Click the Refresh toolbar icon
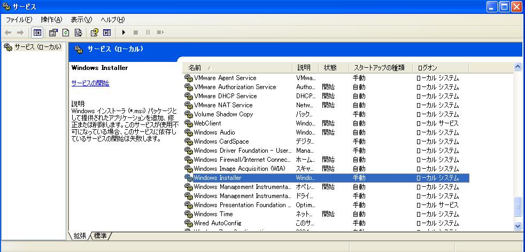The height and width of the screenshot is (252, 525). coord(66,33)
